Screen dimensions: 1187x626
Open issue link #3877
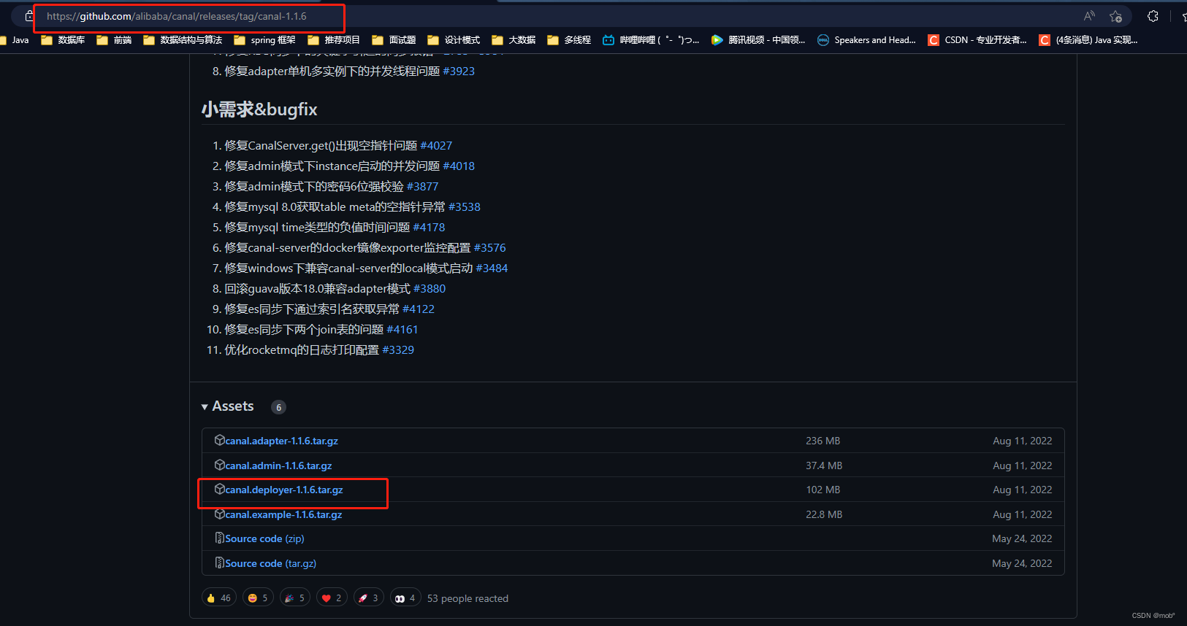422,186
